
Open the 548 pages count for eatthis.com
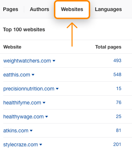pos(117,75)
